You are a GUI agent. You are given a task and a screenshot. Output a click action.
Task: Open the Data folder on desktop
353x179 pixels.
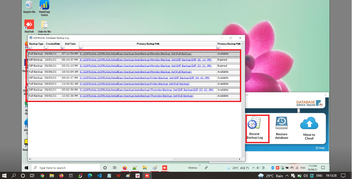44,28
